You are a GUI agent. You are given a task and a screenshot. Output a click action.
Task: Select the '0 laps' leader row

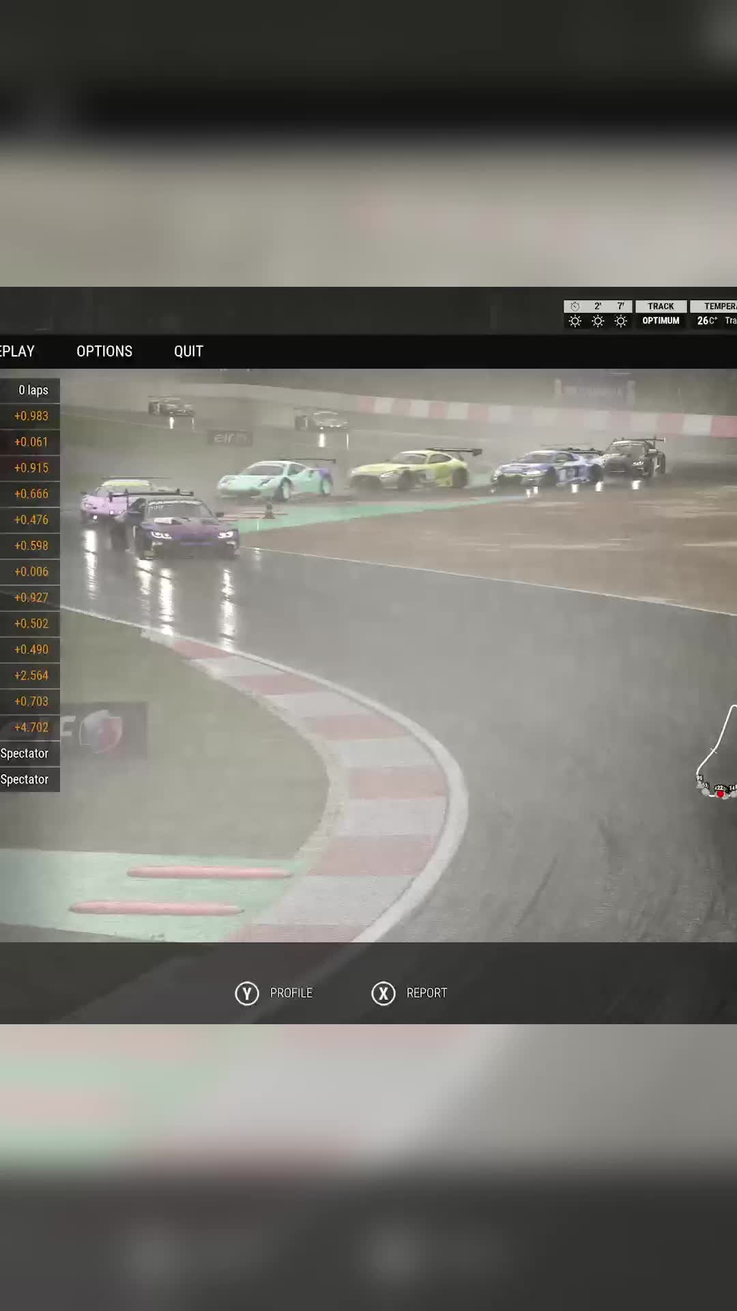(x=30, y=391)
